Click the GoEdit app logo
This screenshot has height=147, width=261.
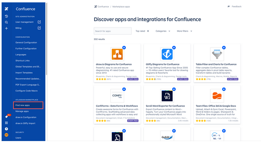point(167,137)
